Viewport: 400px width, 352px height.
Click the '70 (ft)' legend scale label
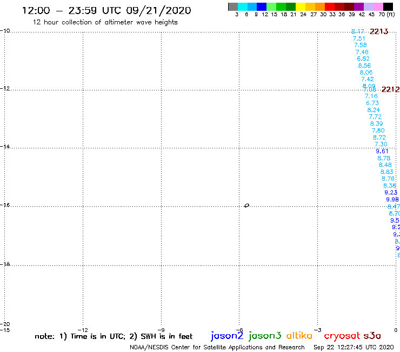[x=386, y=14]
